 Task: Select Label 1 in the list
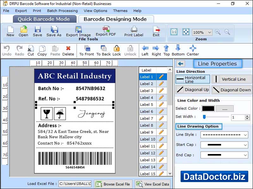point(148,77)
